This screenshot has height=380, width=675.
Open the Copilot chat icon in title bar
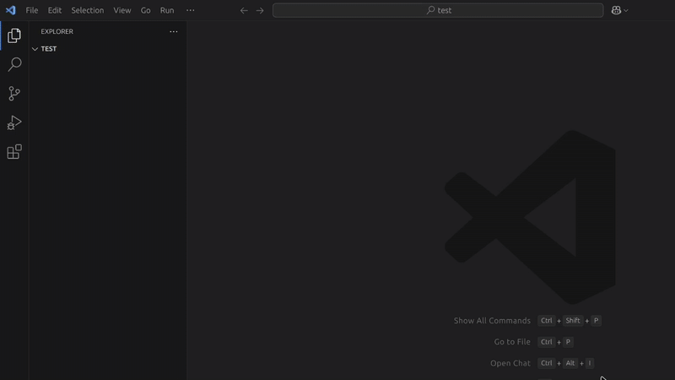616,10
